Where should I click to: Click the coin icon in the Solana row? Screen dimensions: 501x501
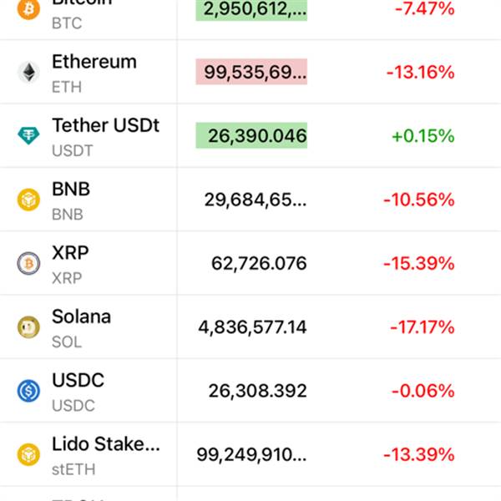[28, 327]
